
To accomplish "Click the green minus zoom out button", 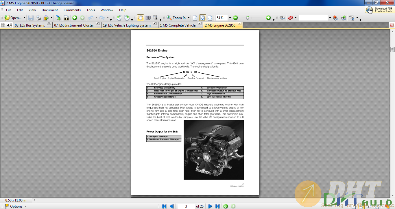I will coord(235,18).
